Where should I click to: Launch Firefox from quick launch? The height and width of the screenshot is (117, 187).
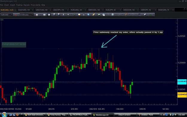17,115
